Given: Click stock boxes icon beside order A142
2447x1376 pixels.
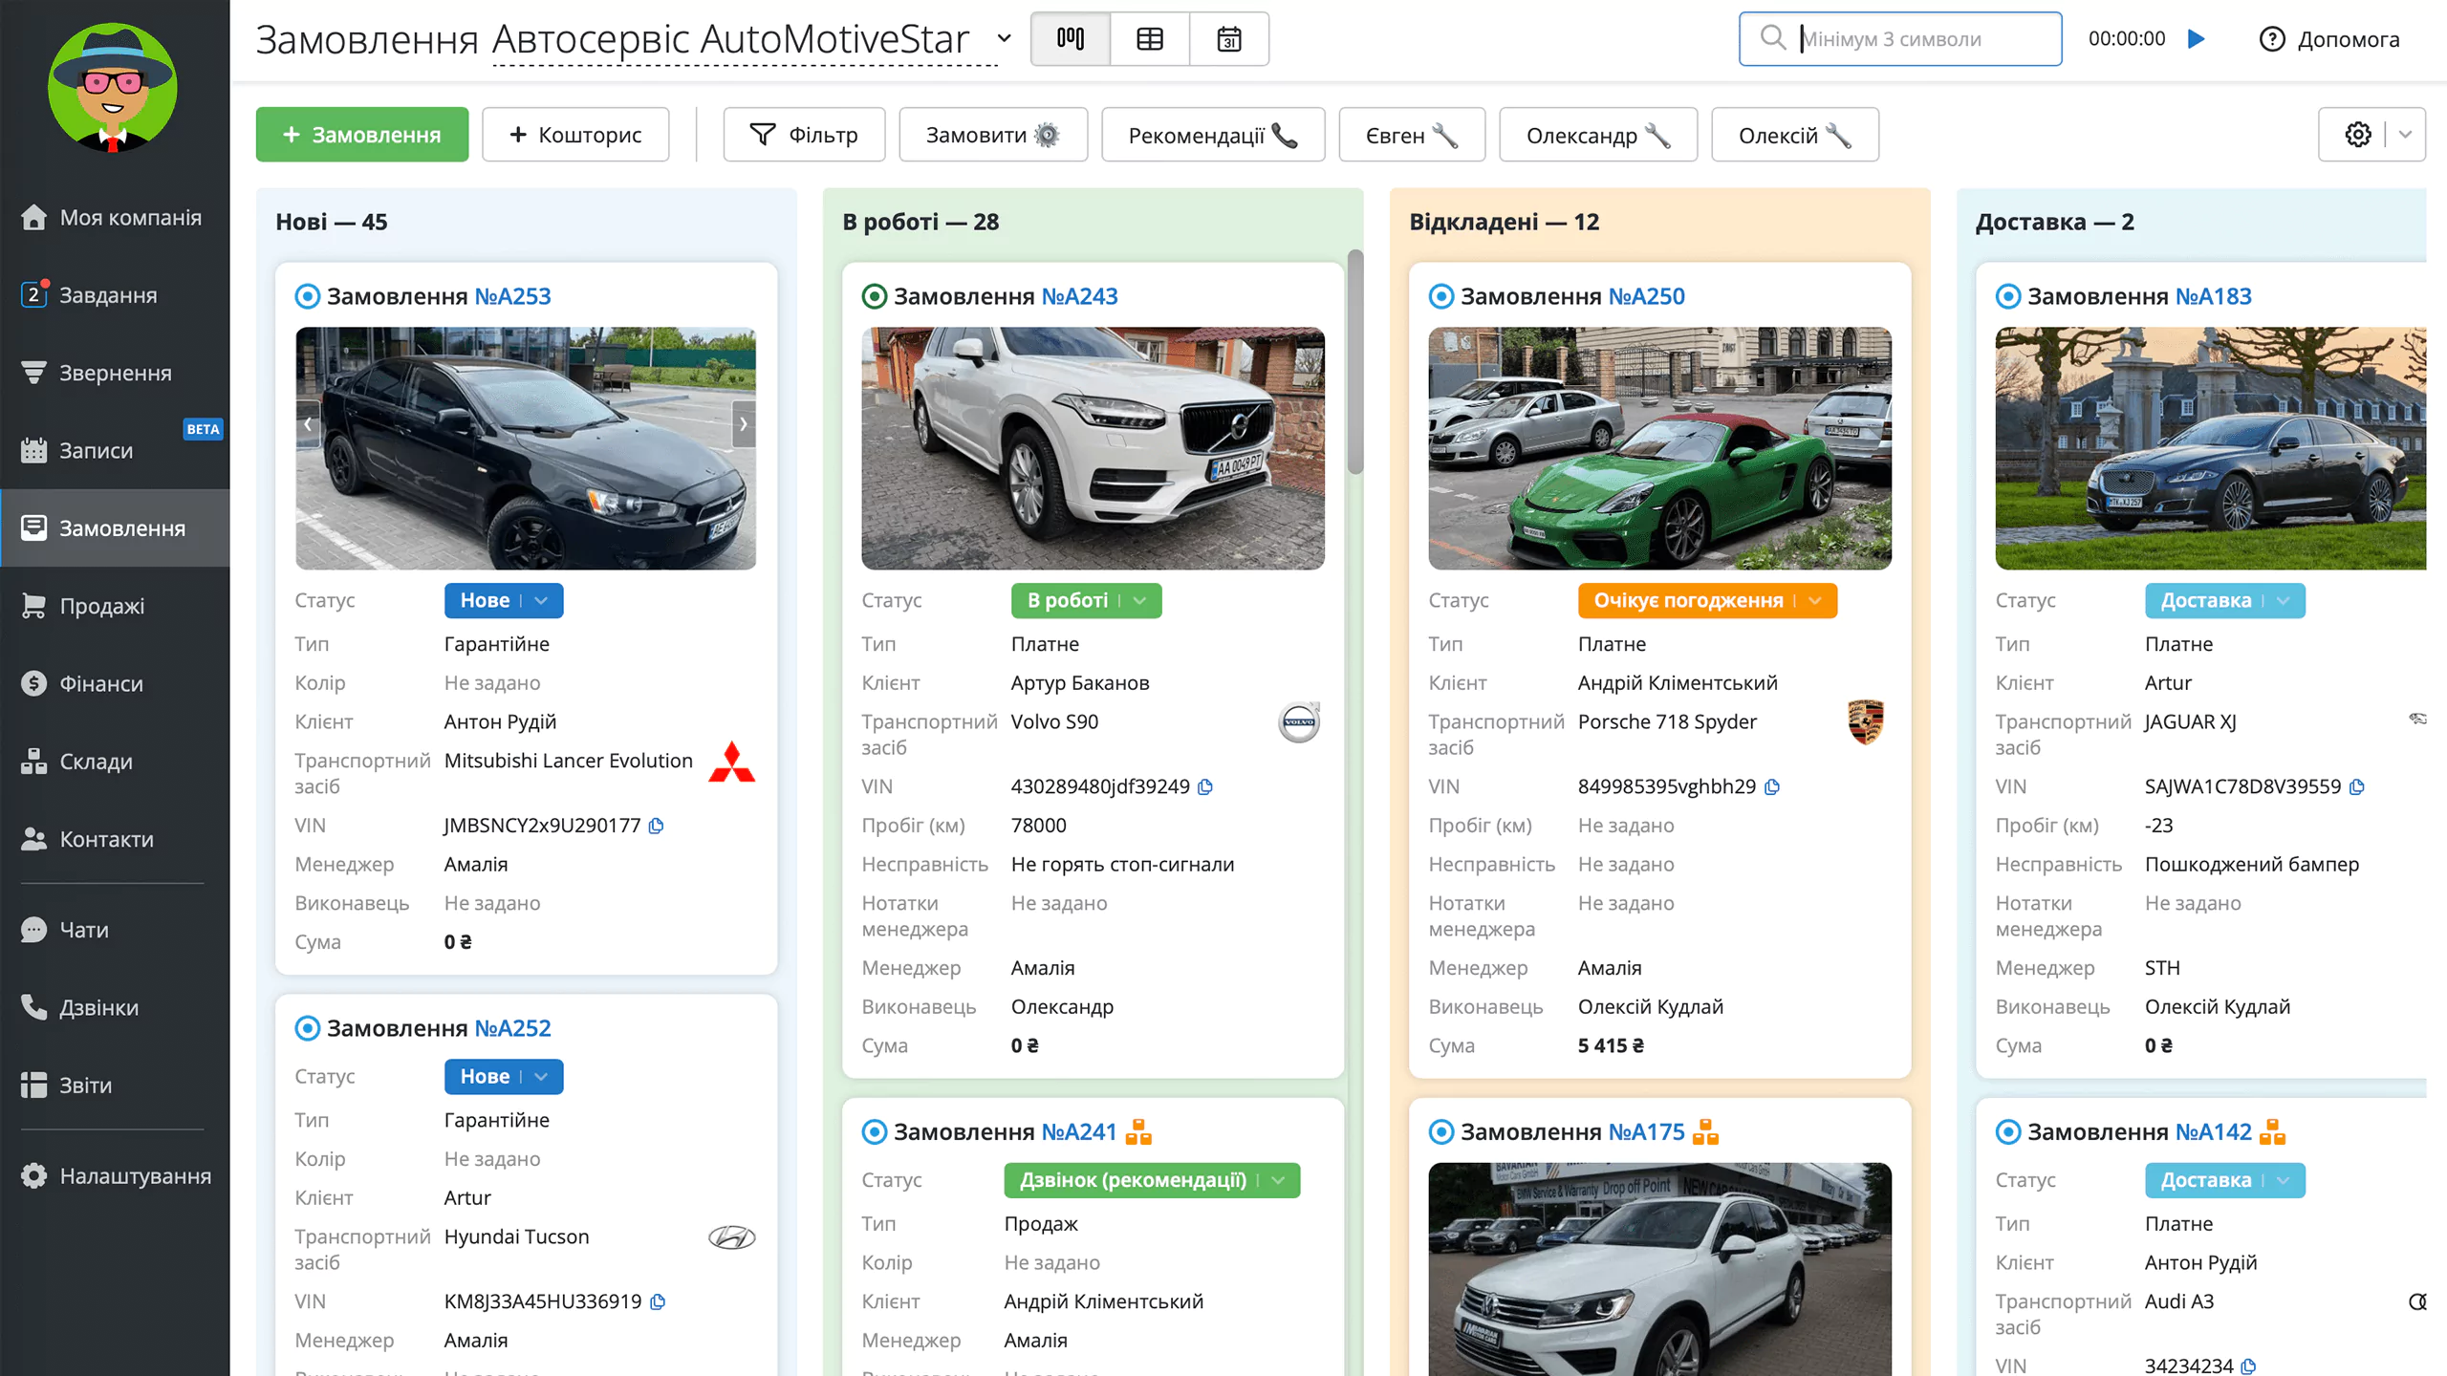Looking at the screenshot, I should (2272, 1132).
